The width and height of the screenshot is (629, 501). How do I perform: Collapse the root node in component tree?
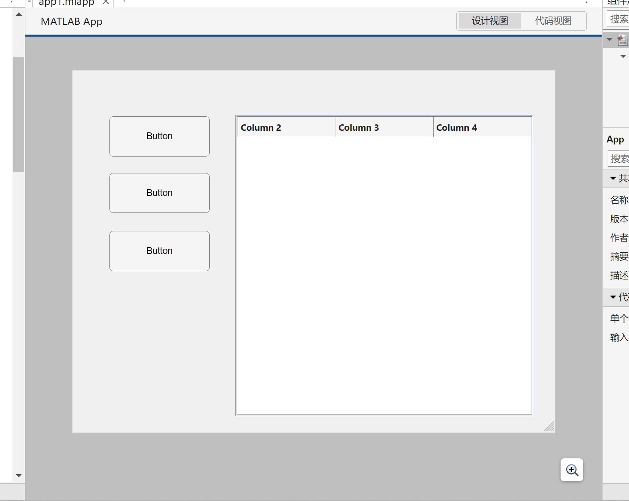pyautogui.click(x=609, y=39)
